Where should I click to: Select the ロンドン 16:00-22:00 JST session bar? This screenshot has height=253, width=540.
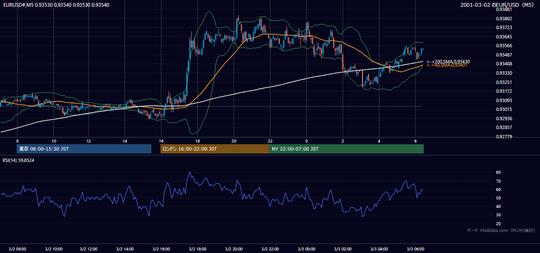[x=215, y=149]
